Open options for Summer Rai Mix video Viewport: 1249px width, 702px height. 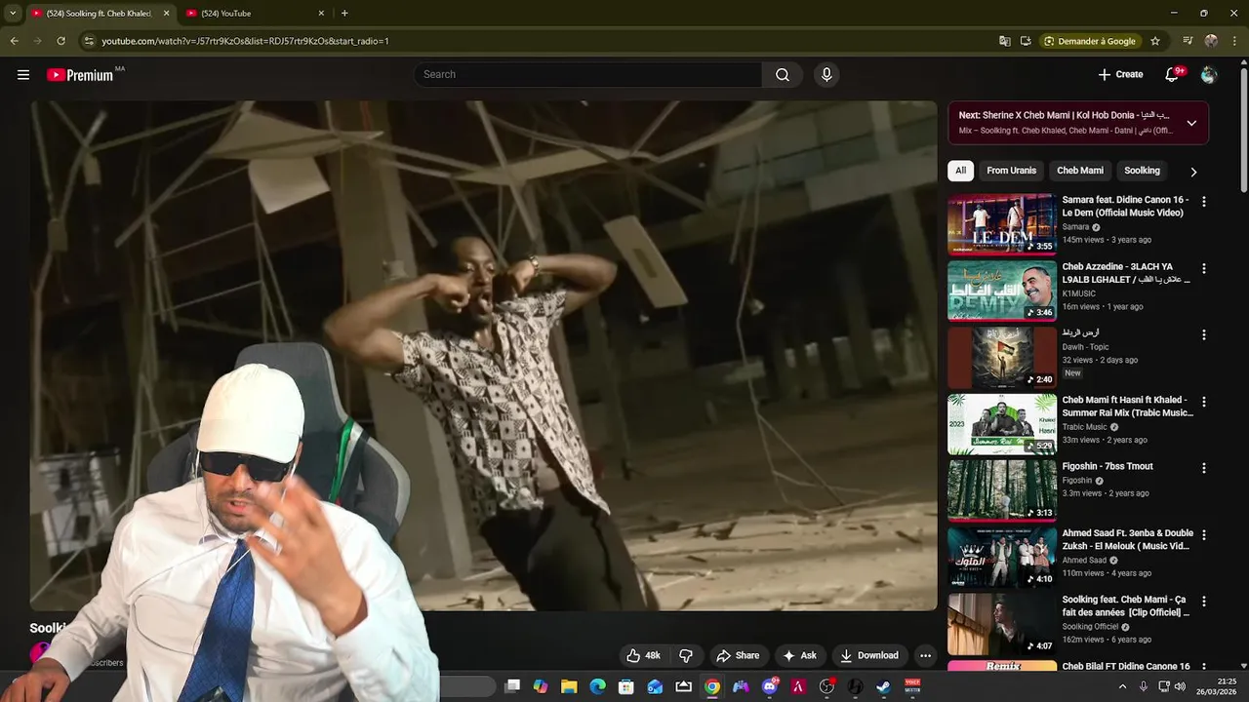[x=1203, y=402]
